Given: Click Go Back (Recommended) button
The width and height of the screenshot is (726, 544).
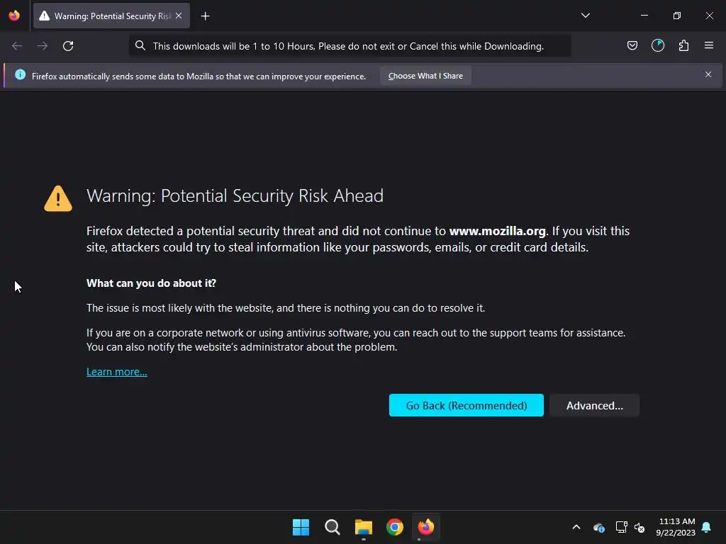Looking at the screenshot, I should (x=467, y=405).
